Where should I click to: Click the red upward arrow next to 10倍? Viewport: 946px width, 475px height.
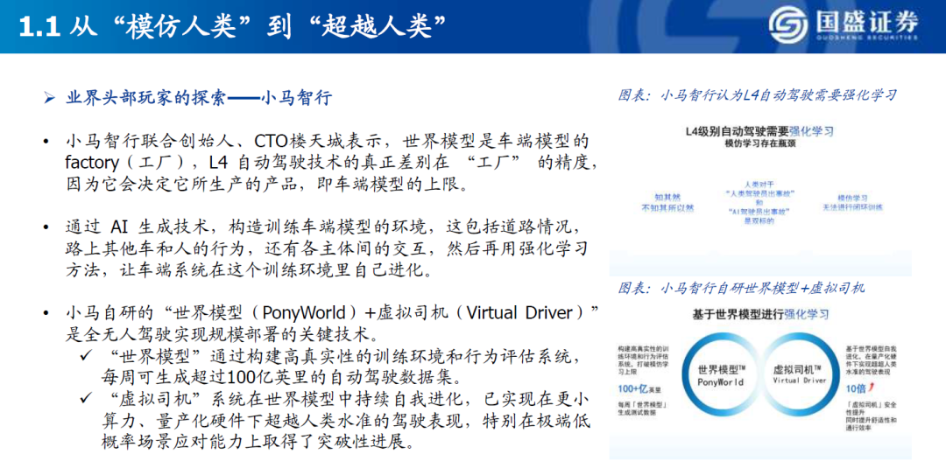pos(872,388)
